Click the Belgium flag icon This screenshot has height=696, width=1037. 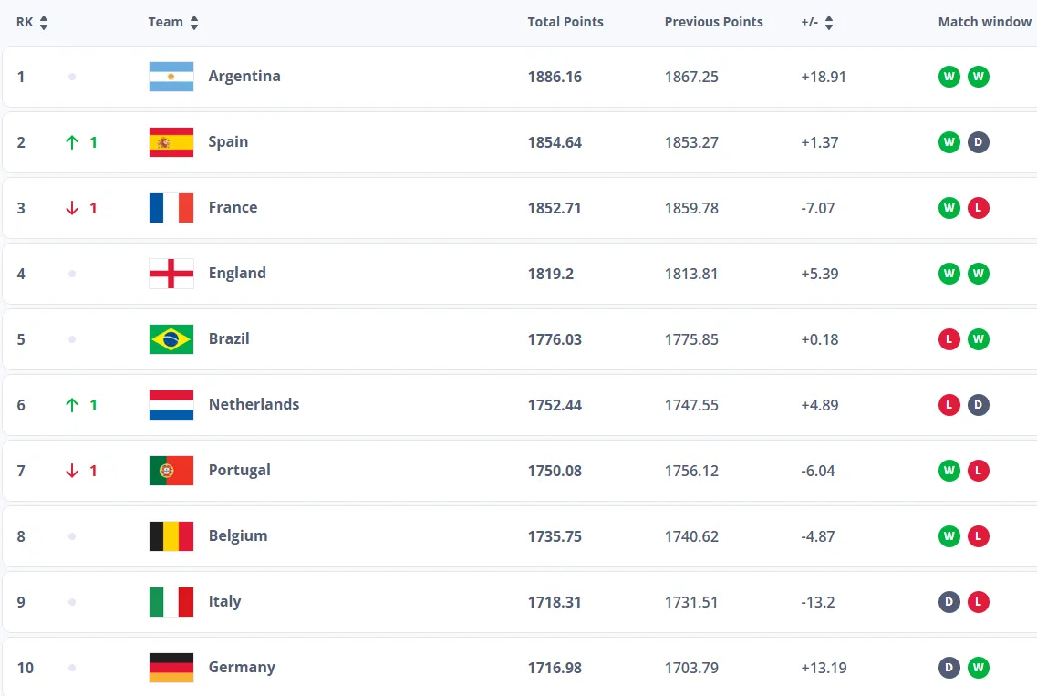pos(171,536)
